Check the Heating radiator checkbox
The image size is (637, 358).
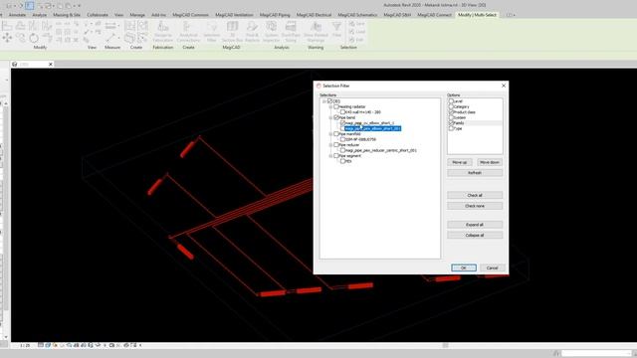pos(336,106)
